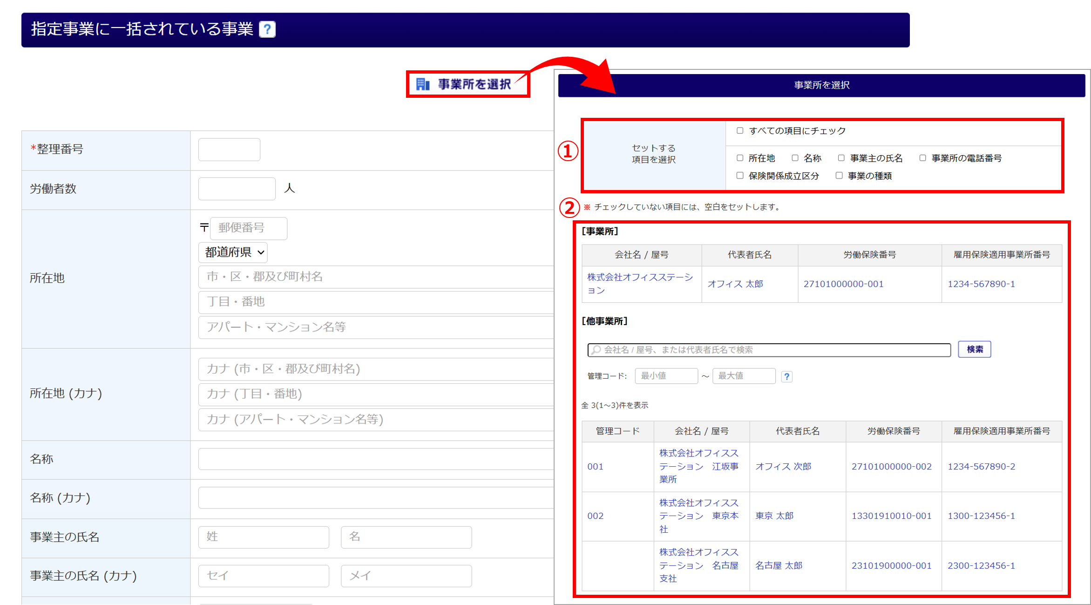Check the 事業所の電話番号 checkbox

click(922, 158)
